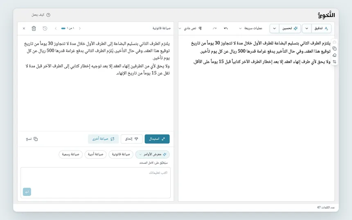Select the صياغة قانونية chip
This screenshot has width=352, height=220.
pyautogui.click(x=121, y=154)
